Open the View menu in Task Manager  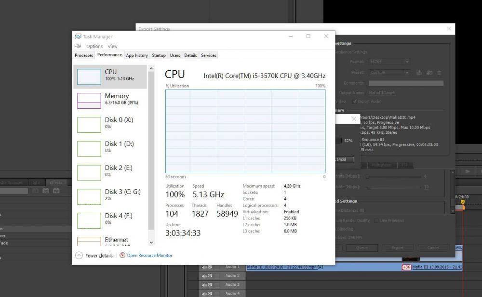pos(112,46)
